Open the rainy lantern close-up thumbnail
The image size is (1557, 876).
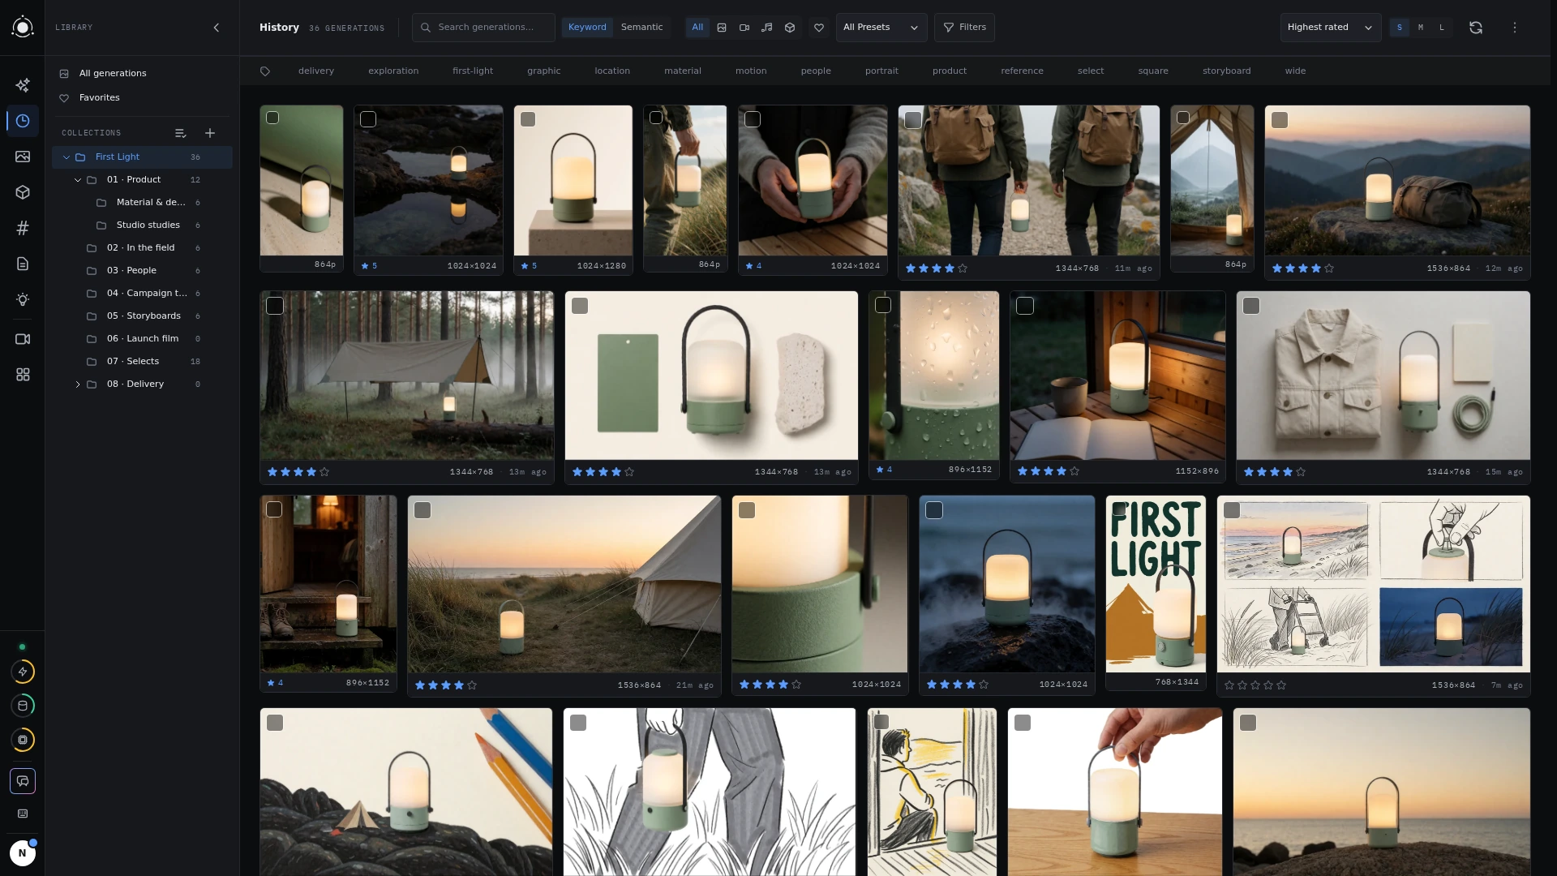(x=934, y=376)
